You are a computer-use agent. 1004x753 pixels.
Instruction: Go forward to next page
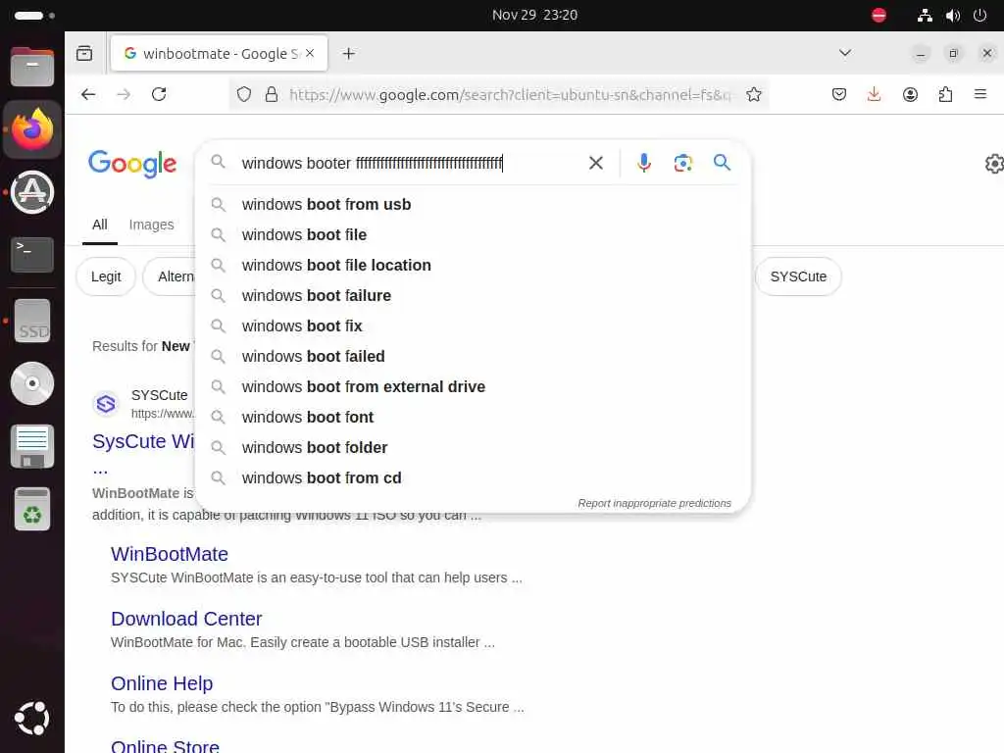(x=124, y=95)
